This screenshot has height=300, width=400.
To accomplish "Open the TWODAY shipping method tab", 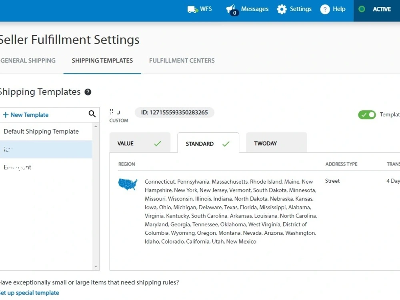I will point(276,143).
